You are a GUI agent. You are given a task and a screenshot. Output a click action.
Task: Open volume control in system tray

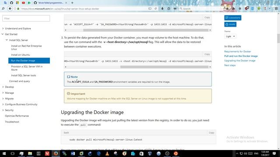[246, 154]
